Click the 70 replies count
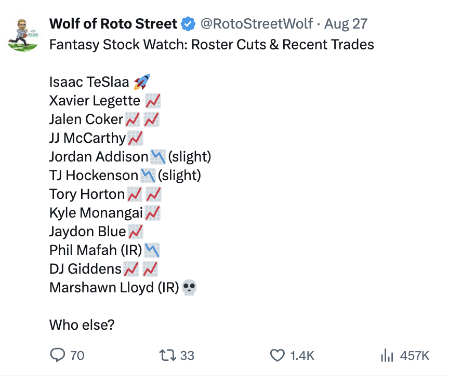The height and width of the screenshot is (377, 449). 77,356
